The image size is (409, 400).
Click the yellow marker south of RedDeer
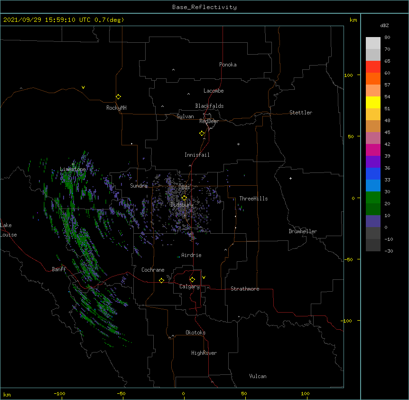click(202, 133)
